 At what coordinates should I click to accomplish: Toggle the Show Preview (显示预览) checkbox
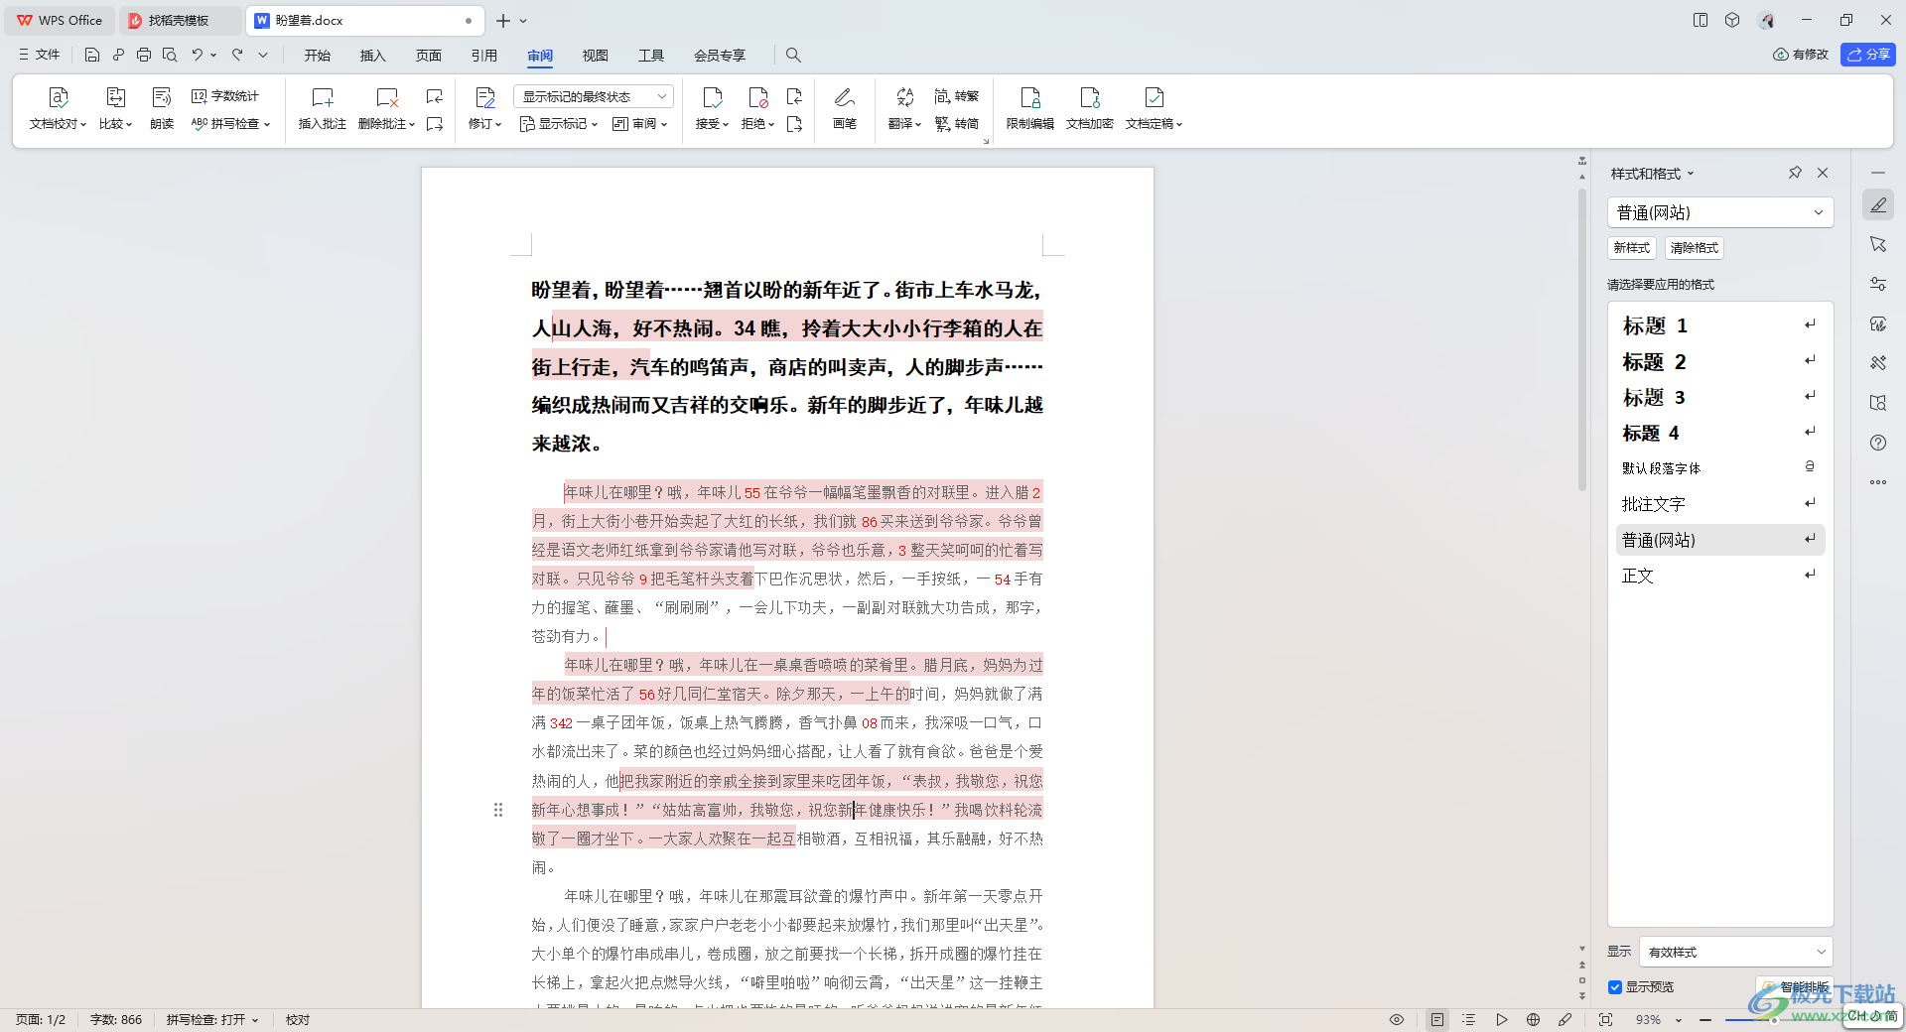click(1615, 987)
